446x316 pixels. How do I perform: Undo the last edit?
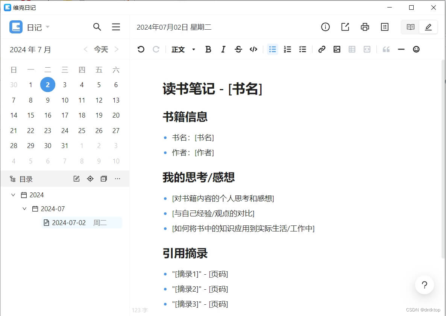[x=141, y=50]
